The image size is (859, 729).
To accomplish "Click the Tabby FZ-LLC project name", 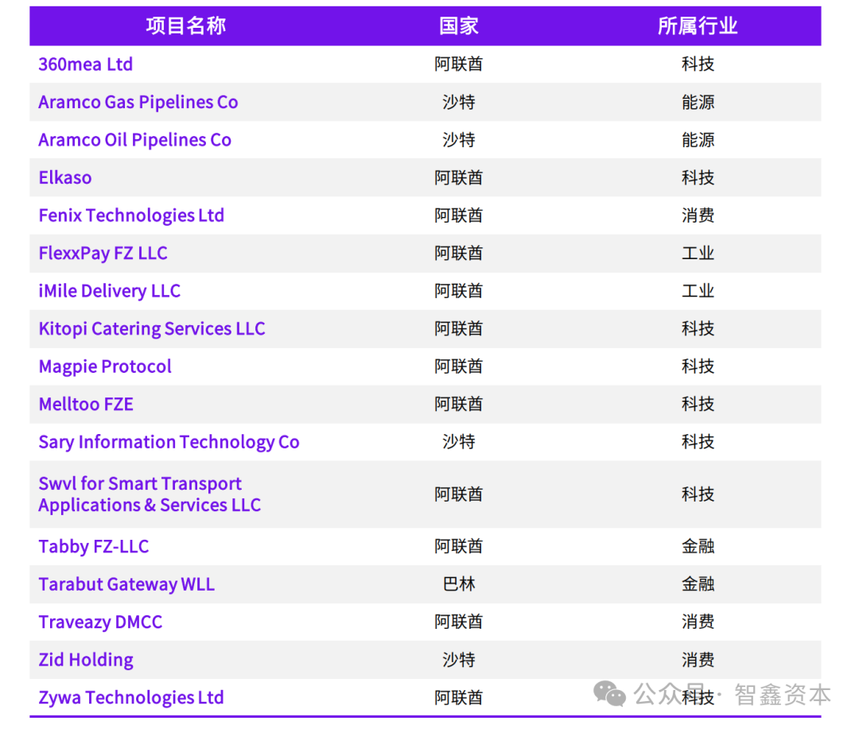I will pyautogui.click(x=94, y=547).
